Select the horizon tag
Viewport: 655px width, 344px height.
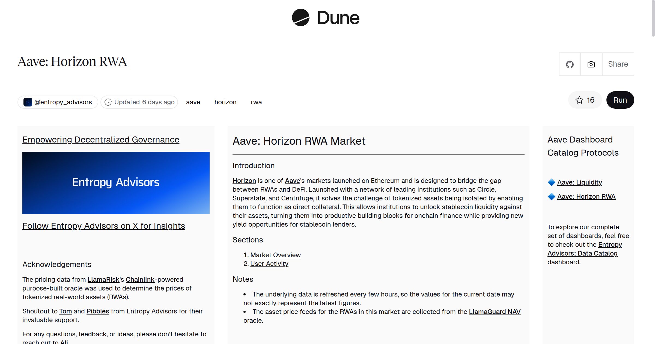(x=225, y=102)
